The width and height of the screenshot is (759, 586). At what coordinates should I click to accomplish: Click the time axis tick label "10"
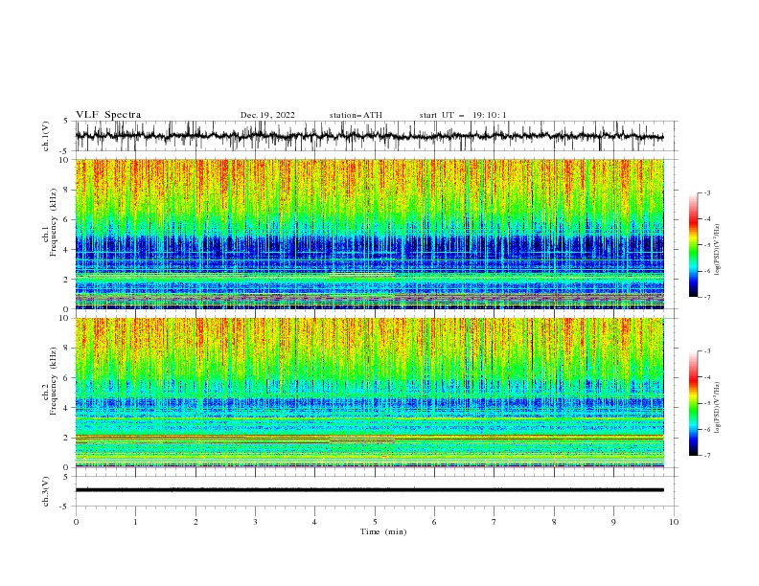click(674, 522)
